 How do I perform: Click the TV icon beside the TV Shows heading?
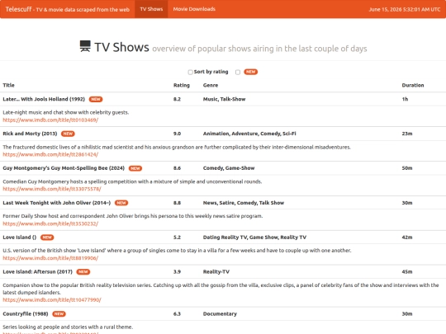85,46
